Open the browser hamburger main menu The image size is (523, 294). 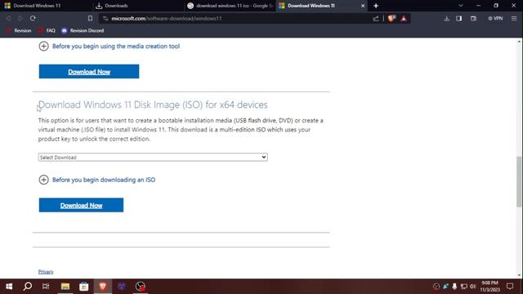pos(514,18)
